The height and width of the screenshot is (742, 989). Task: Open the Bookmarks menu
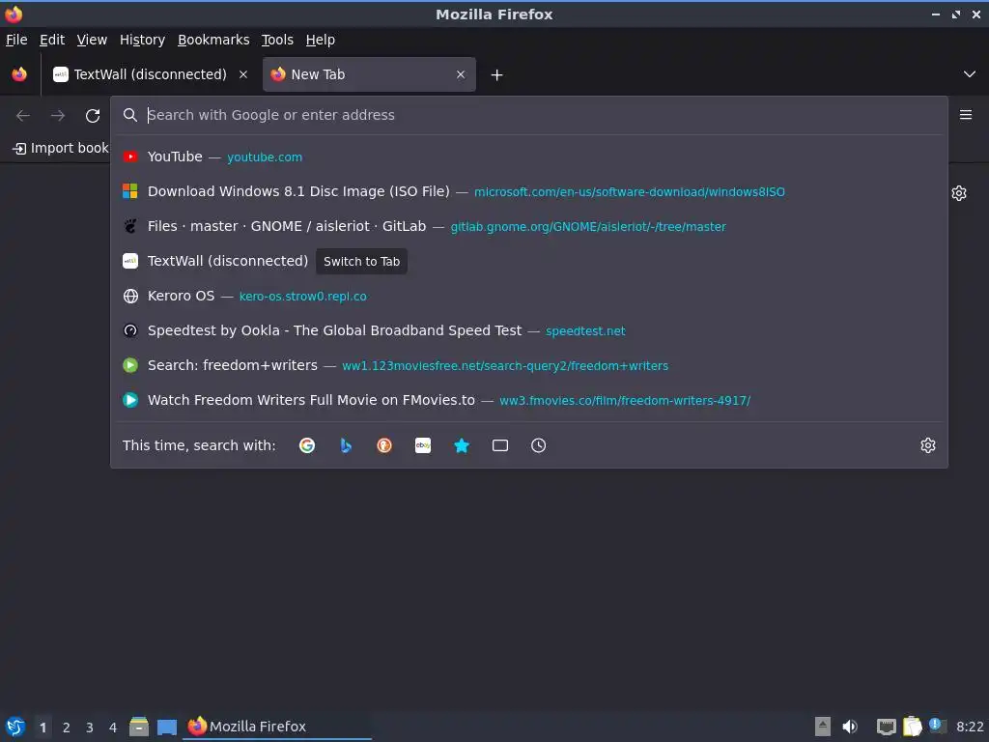pos(213,40)
